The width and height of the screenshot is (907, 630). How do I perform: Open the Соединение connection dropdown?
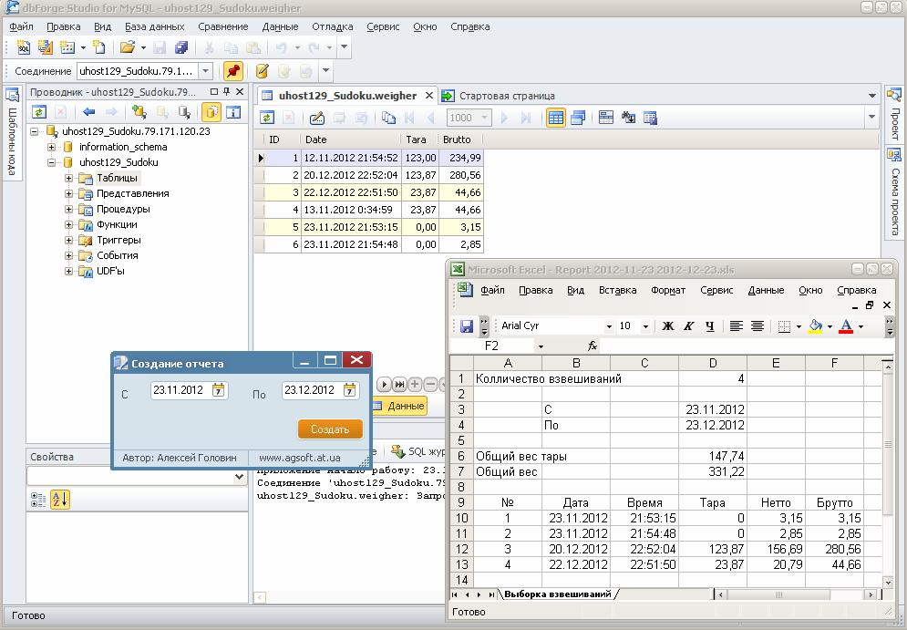205,71
